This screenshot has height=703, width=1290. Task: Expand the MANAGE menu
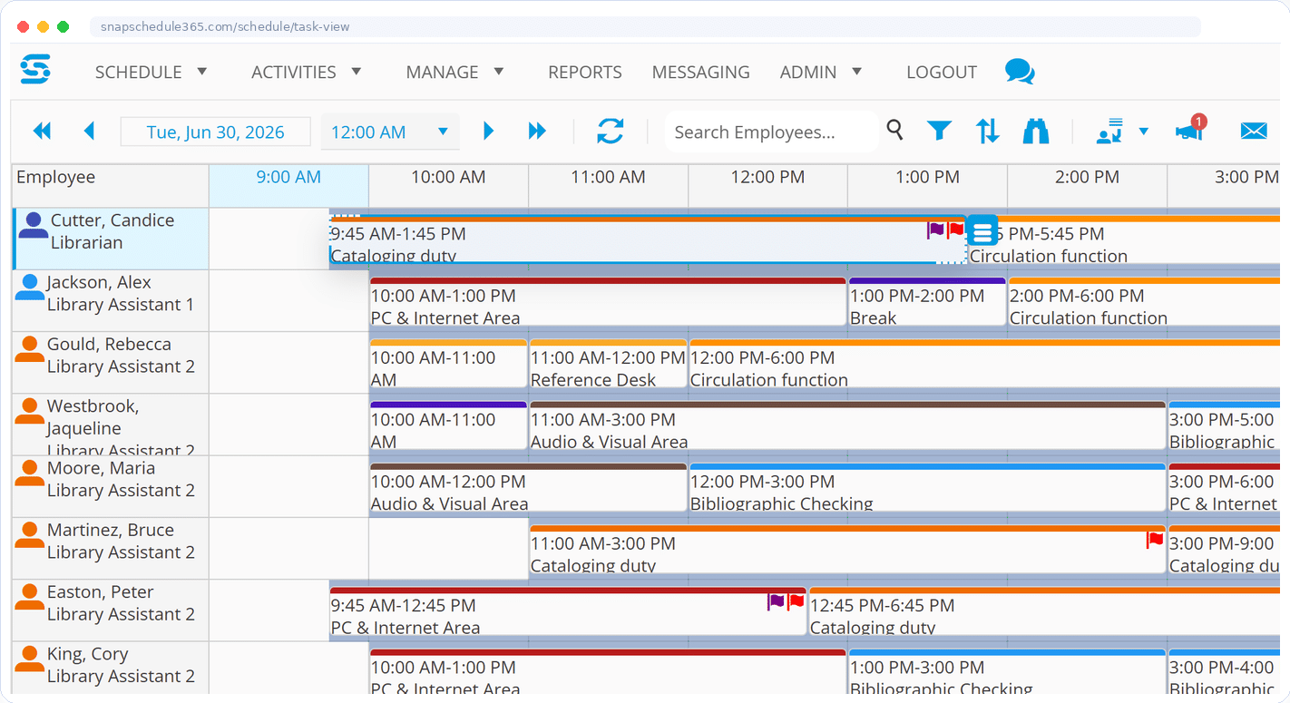[x=454, y=72]
